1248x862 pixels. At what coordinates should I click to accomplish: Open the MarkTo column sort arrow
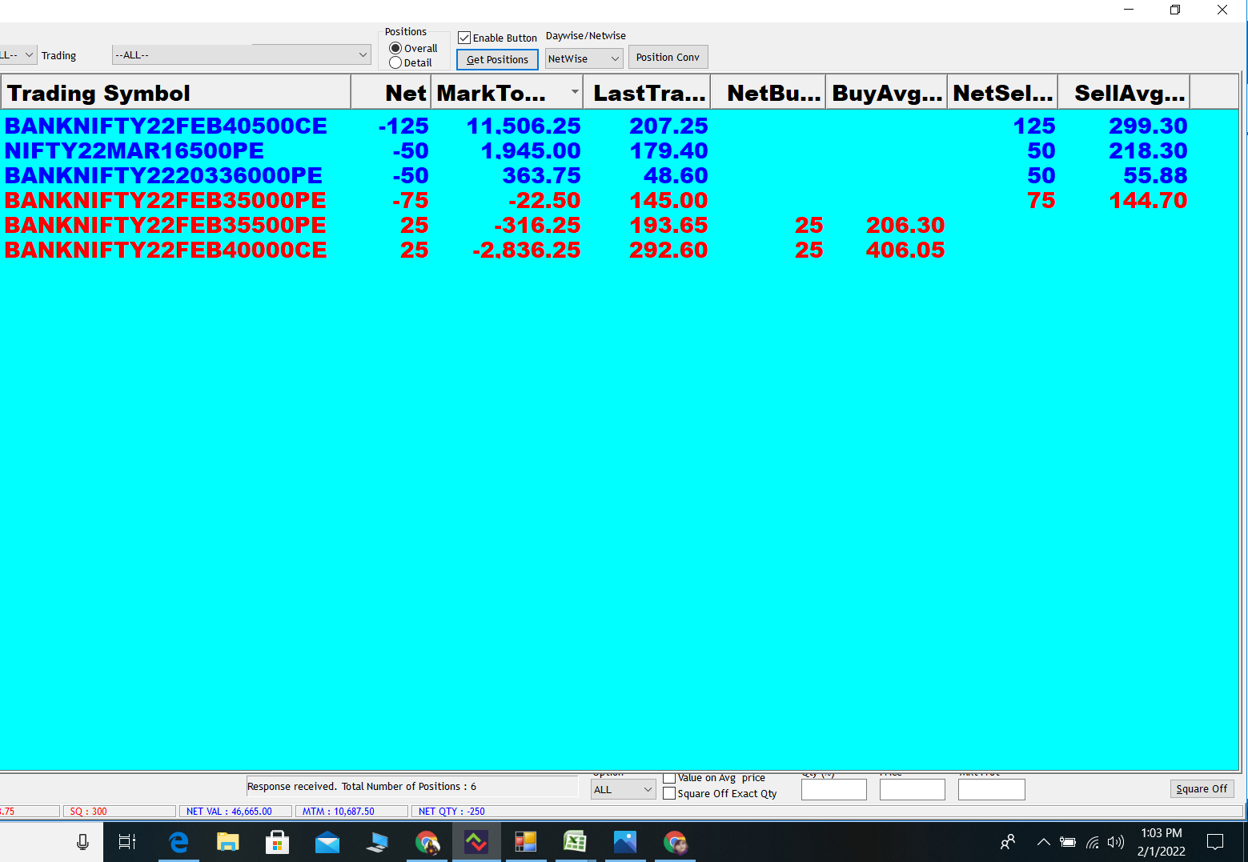point(575,92)
